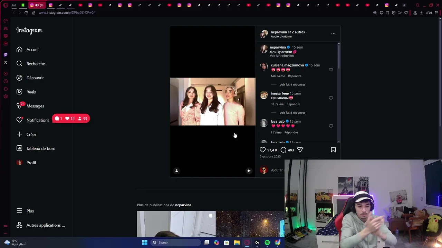The height and width of the screenshot is (248, 442).
Task: Take a snapshot with Opera's capture icon
Action: 387,13
